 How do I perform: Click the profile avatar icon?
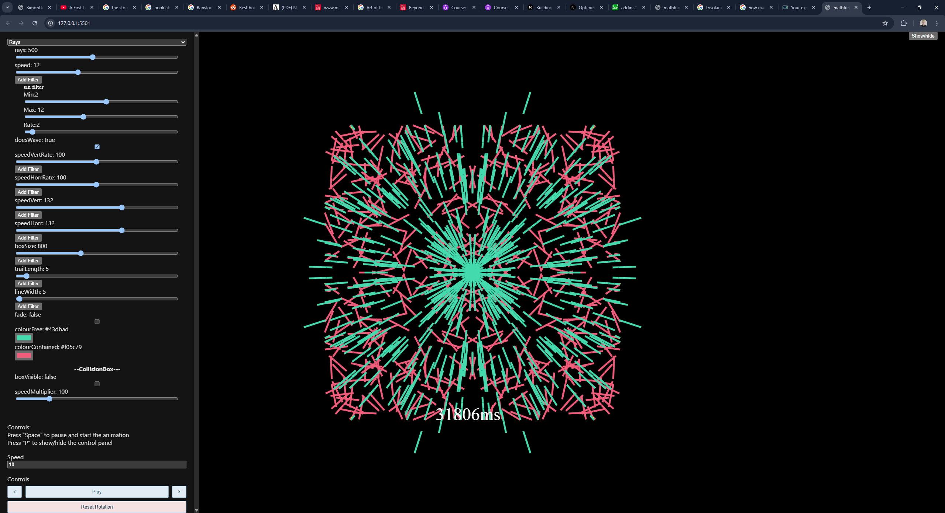coord(923,23)
